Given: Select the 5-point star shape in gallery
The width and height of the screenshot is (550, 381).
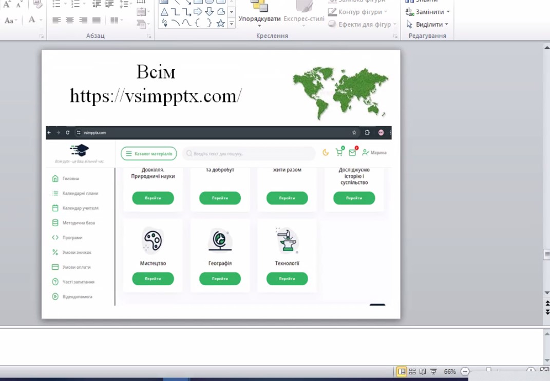Looking at the screenshot, I should 220,23.
